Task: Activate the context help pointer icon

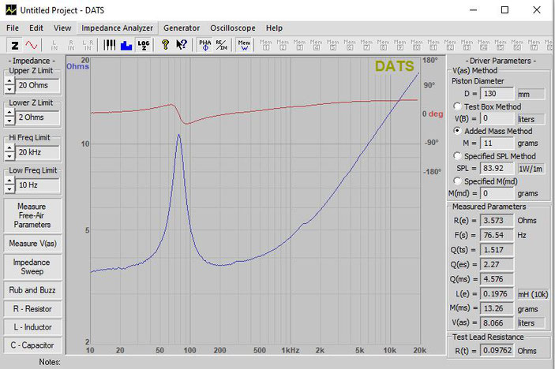Action: 182,45
